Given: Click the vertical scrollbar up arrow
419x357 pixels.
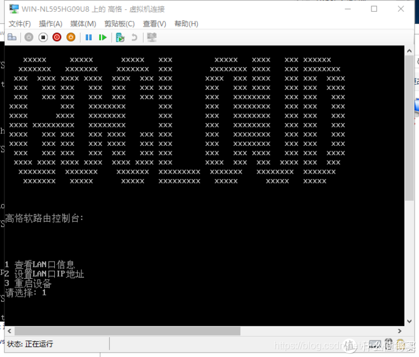Looking at the screenshot, I should click(x=409, y=50).
